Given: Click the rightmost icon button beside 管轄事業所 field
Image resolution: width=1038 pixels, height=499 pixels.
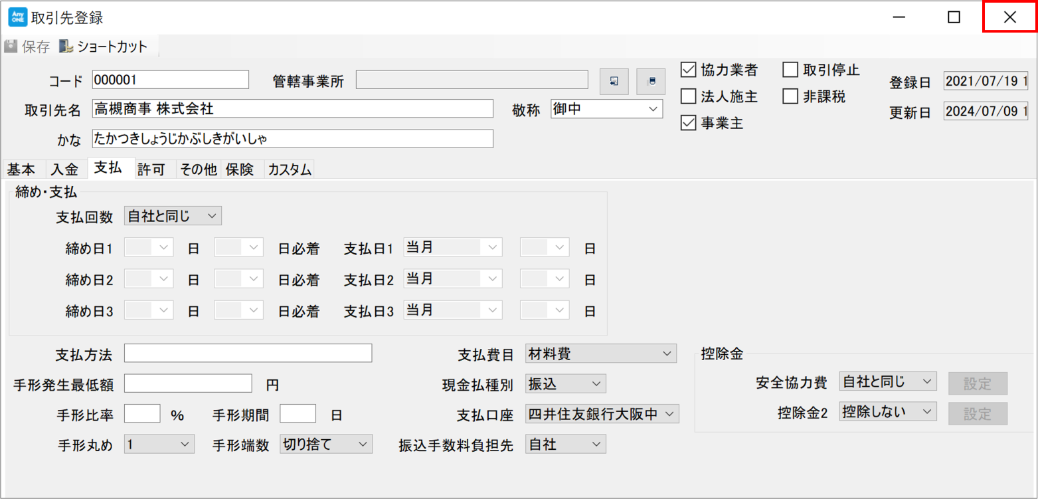Looking at the screenshot, I should 651,81.
